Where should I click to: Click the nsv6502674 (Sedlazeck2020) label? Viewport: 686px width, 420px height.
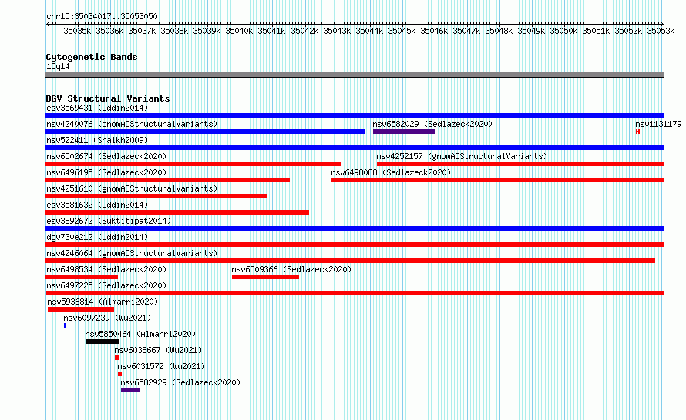pyautogui.click(x=106, y=156)
